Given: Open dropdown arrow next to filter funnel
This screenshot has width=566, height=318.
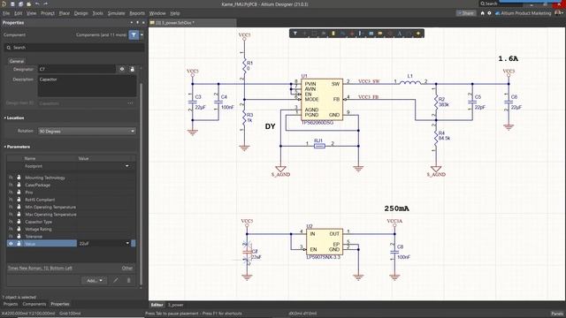Looking at the screenshot, I should pos(141,35).
